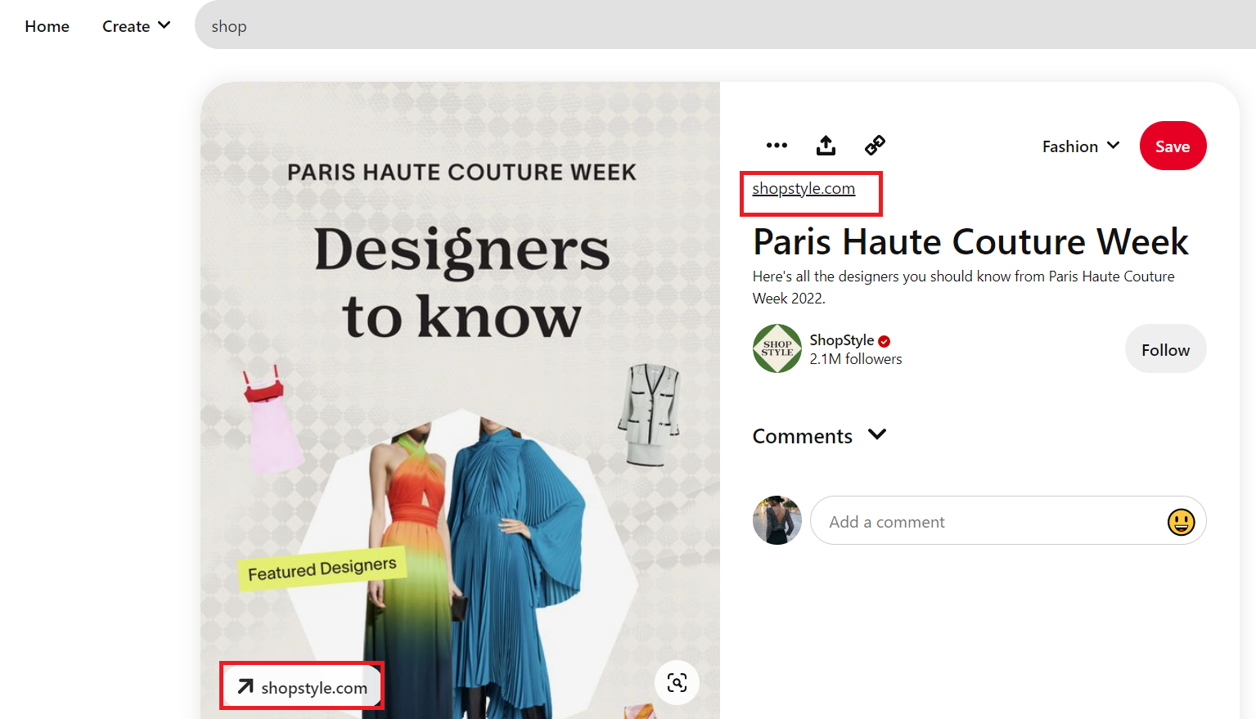Viewport: 1256px width, 719px height.
Task: Click the search bar containing 'shop'
Action: coord(725,25)
